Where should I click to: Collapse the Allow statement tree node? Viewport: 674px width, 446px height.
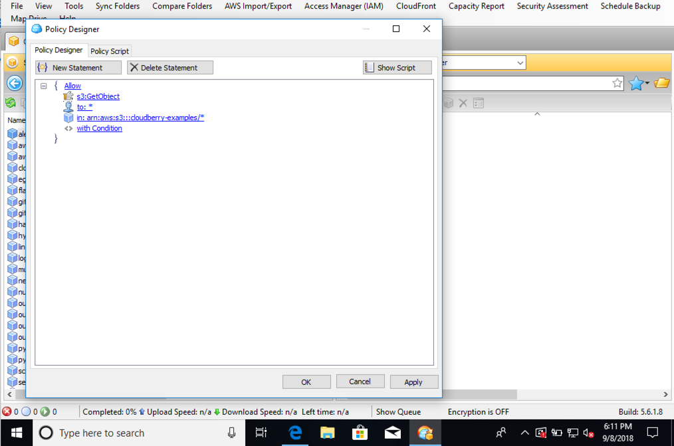(43, 86)
